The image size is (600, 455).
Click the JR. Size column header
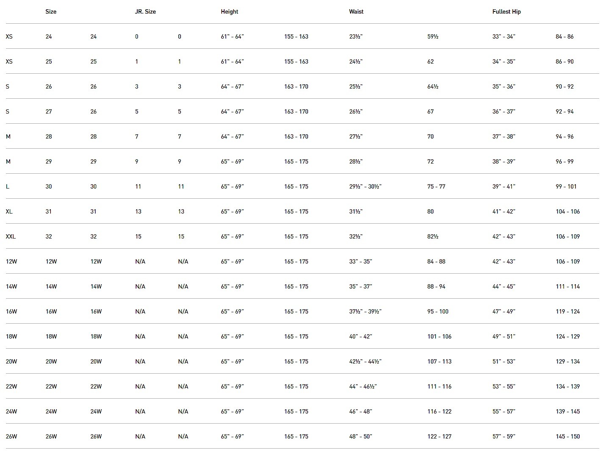[145, 12]
